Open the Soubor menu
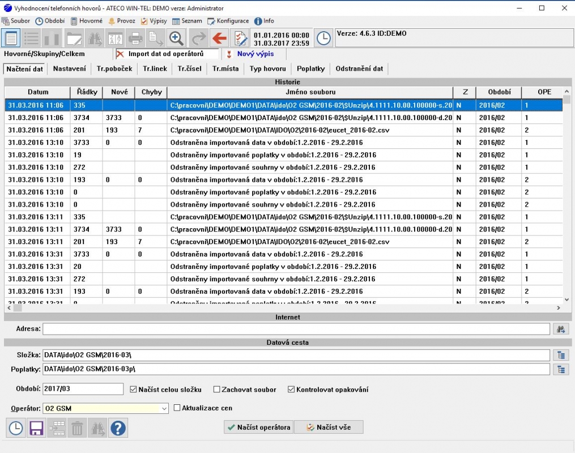 [x=16, y=21]
